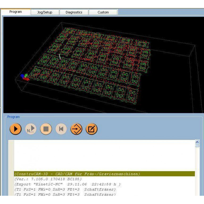The image size is (204, 204).
Task: Click the run-from-line N button
Action: pyautogui.click(x=31, y=129)
